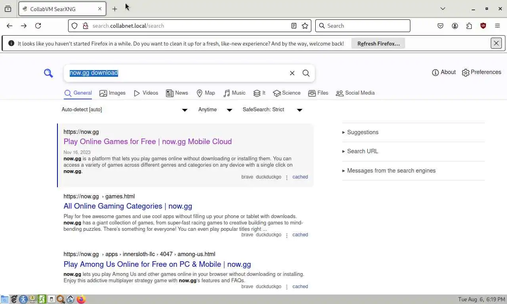Open options dots for Mobile Cloud result
Image resolution: width=507 pixels, height=304 pixels.
click(x=287, y=177)
